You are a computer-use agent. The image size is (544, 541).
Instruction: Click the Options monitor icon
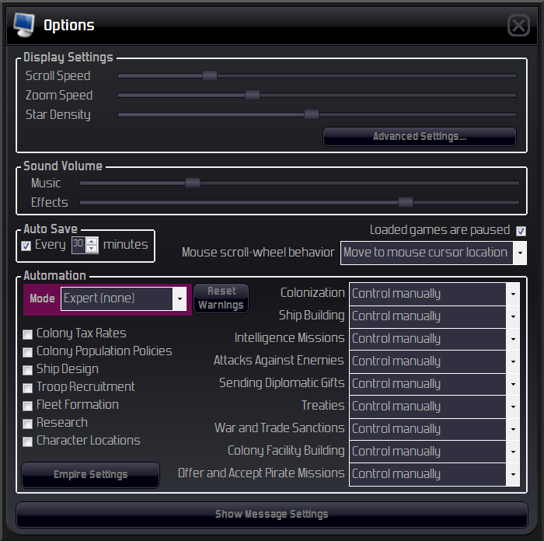[x=23, y=25]
